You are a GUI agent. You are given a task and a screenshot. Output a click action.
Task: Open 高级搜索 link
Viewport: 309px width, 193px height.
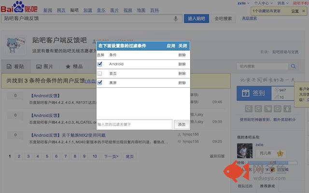249,18
